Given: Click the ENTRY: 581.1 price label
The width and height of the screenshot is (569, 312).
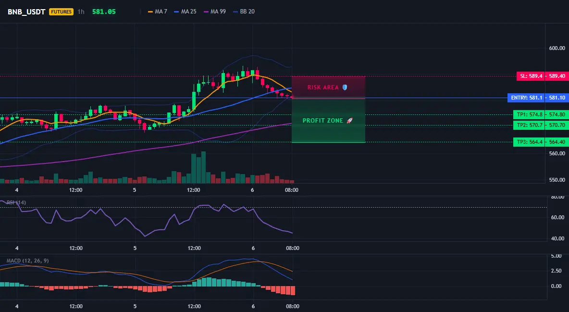Looking at the screenshot, I should (x=526, y=98).
